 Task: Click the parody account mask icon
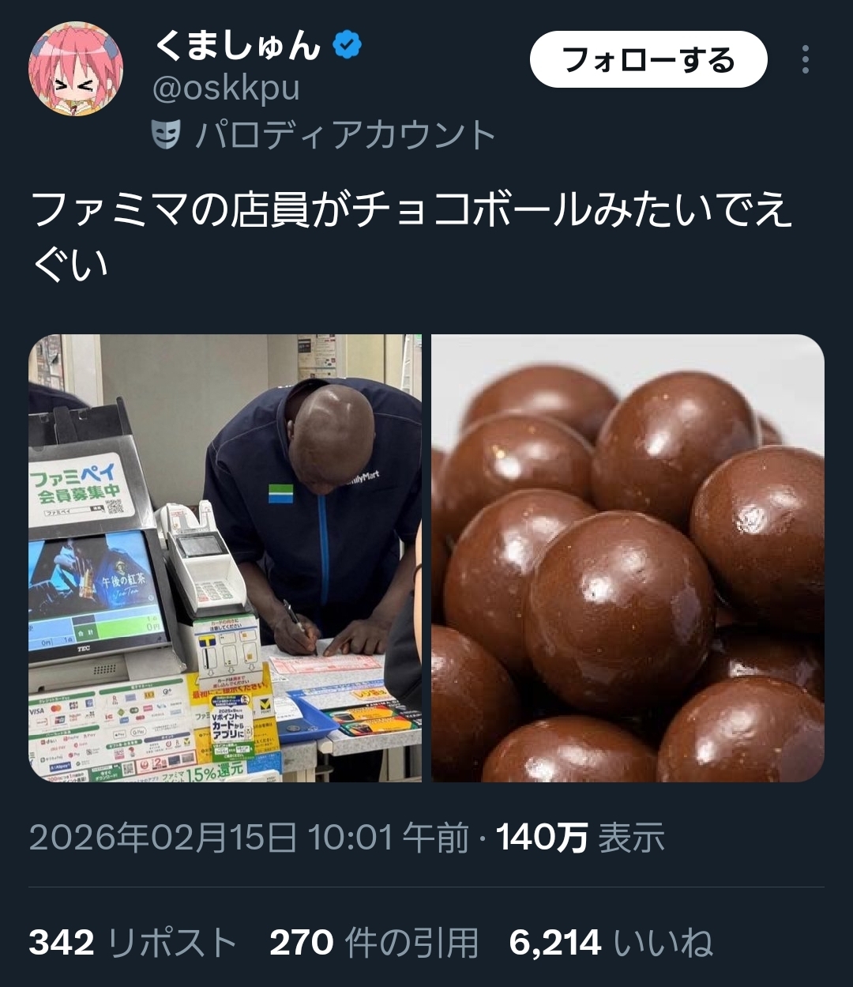tap(166, 134)
